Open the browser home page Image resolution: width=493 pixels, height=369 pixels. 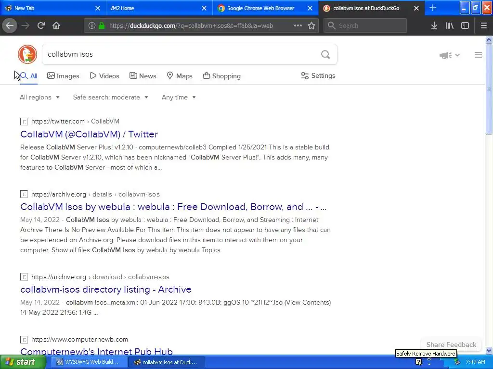[56, 25]
